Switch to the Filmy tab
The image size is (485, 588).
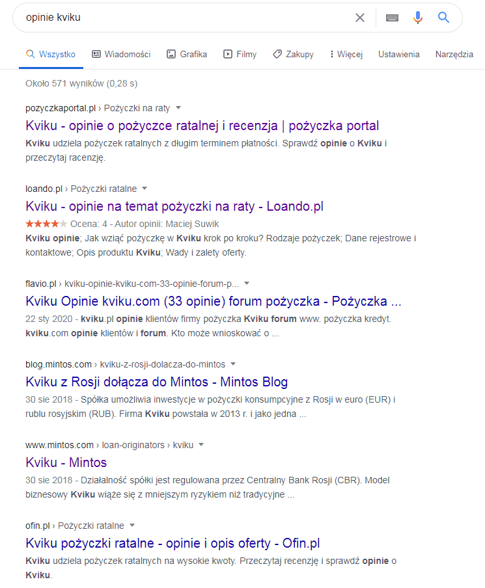240,55
